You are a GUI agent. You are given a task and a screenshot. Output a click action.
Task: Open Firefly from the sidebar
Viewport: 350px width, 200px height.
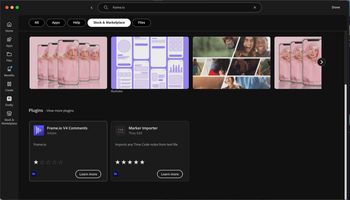tap(9, 101)
